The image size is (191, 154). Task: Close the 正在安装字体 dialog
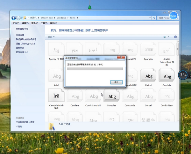[x=121, y=57]
